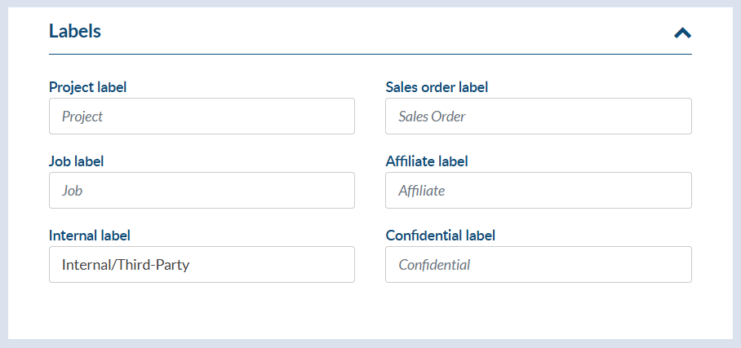Select the Job label text box

(x=202, y=191)
